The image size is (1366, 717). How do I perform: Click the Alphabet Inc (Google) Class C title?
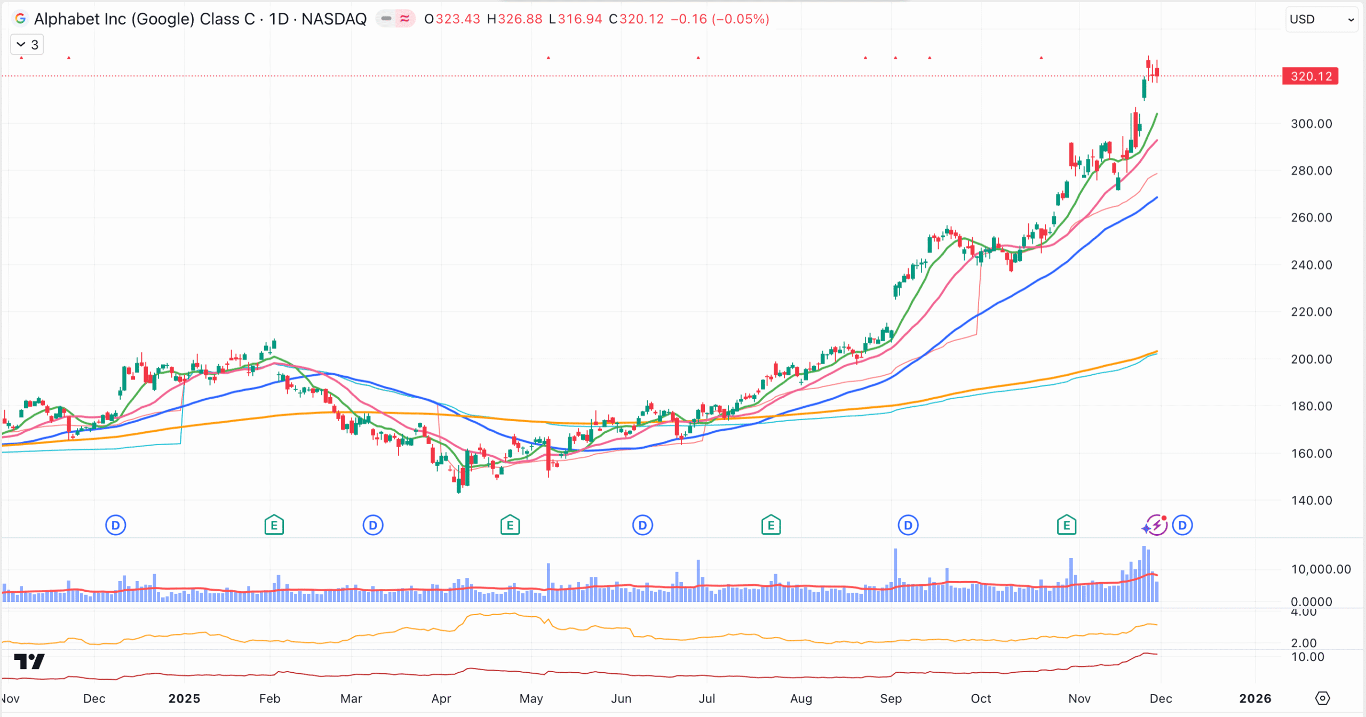click(x=144, y=19)
